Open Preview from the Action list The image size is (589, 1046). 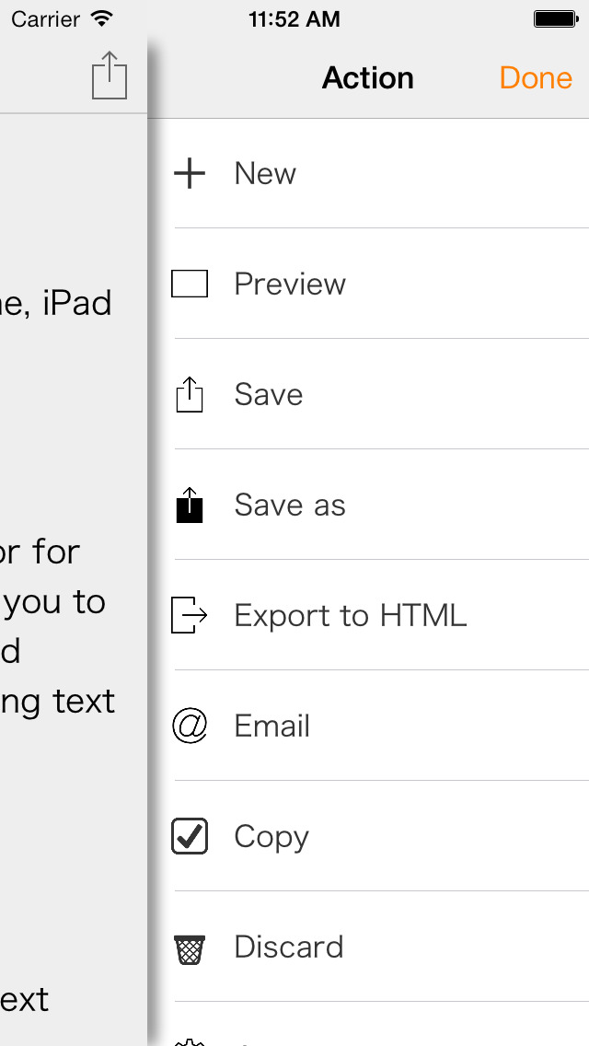290,284
